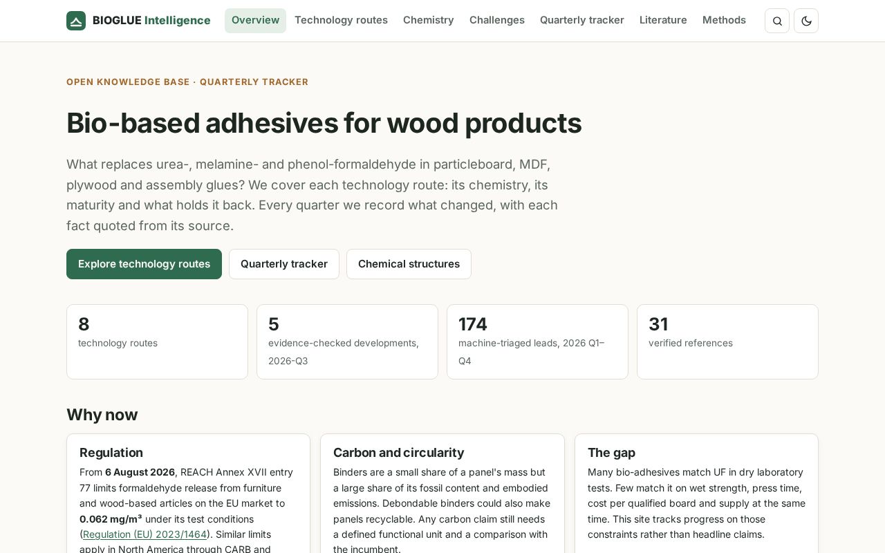Screen dimensions: 885x553
Task: Click the 31 verified references card
Action: coord(727,341)
